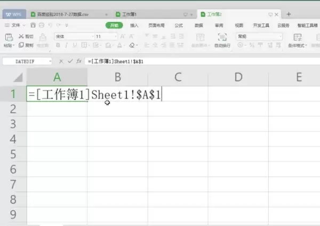Click the font color A icon
The height and width of the screenshot is (226, 320).
point(119,45)
